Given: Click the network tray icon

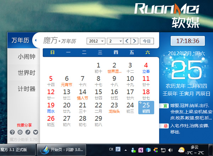Looking at the screenshot, I should point(163,150).
